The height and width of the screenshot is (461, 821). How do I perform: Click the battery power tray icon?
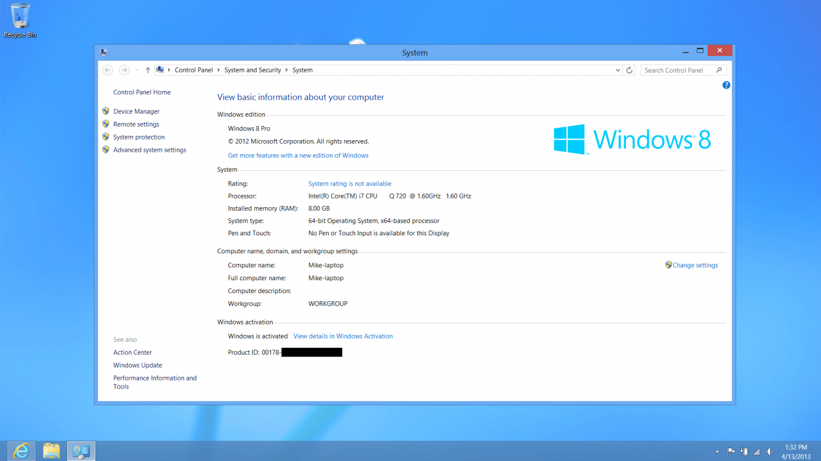pyautogui.click(x=744, y=451)
